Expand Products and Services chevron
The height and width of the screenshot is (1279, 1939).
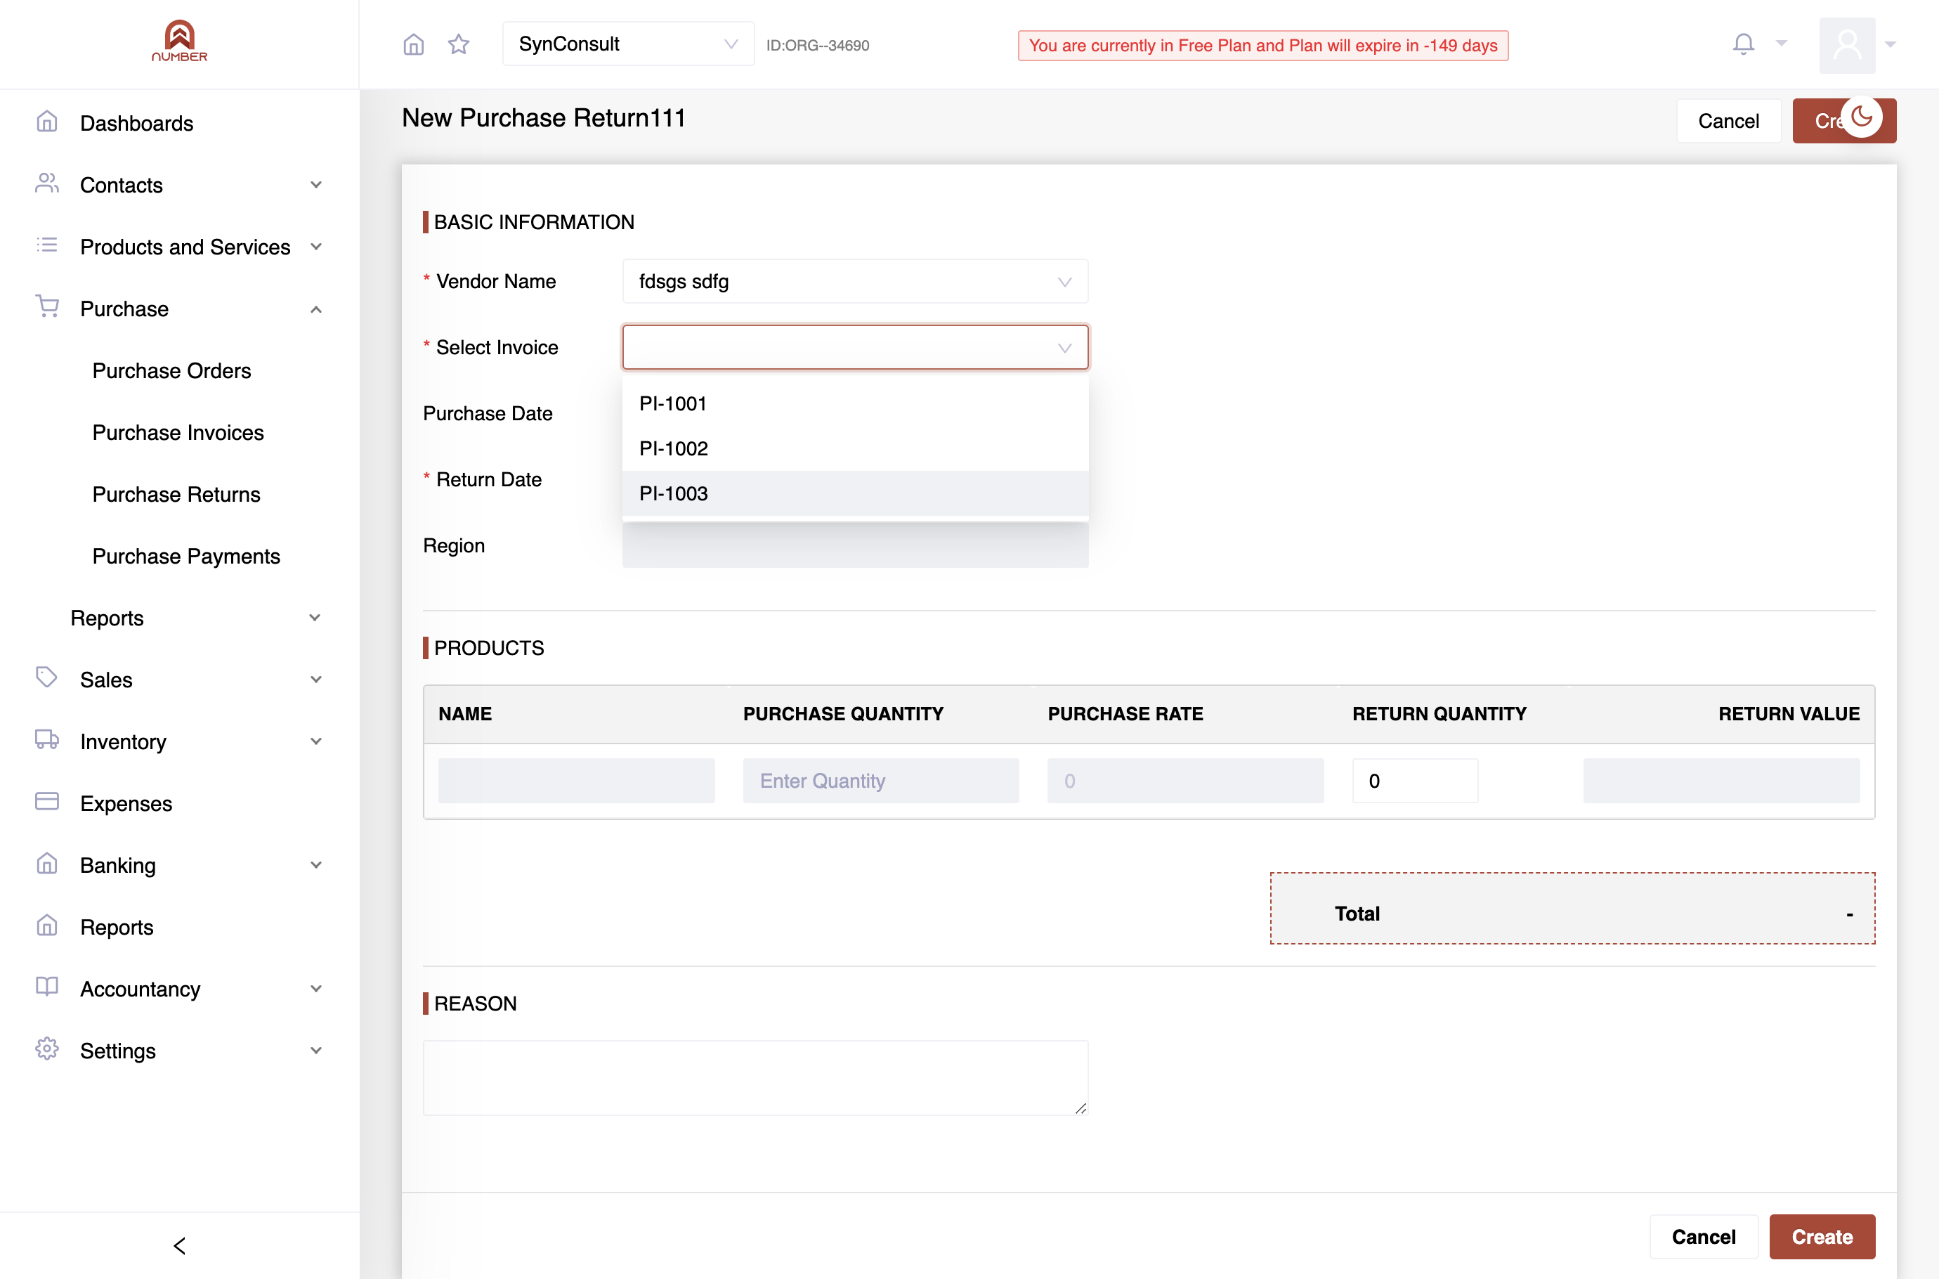(x=315, y=247)
